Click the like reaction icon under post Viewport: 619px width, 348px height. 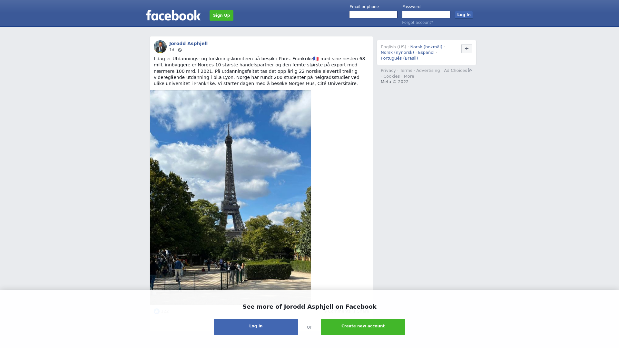[157, 311]
